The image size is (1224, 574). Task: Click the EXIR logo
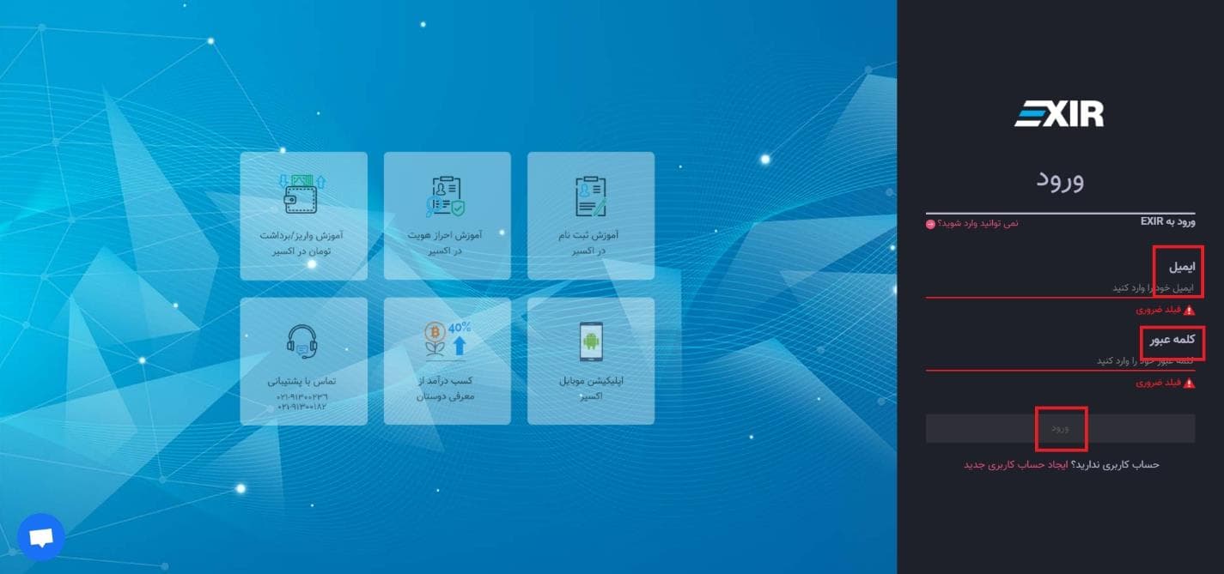[1059, 114]
